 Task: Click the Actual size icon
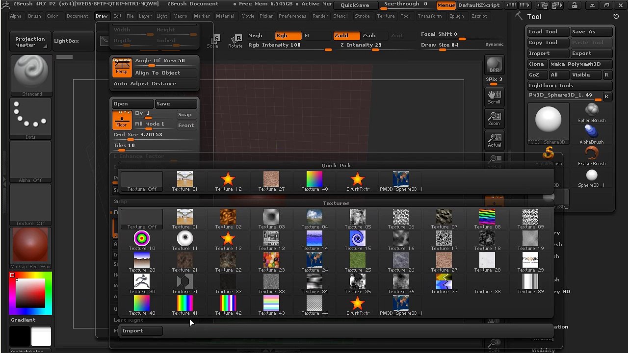[x=494, y=139]
